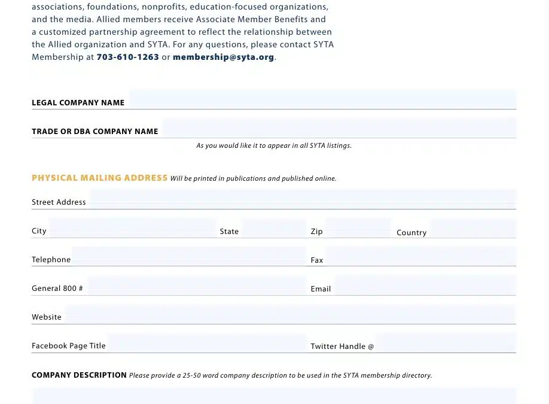Click the 703-610-1263 phone number

coord(127,57)
